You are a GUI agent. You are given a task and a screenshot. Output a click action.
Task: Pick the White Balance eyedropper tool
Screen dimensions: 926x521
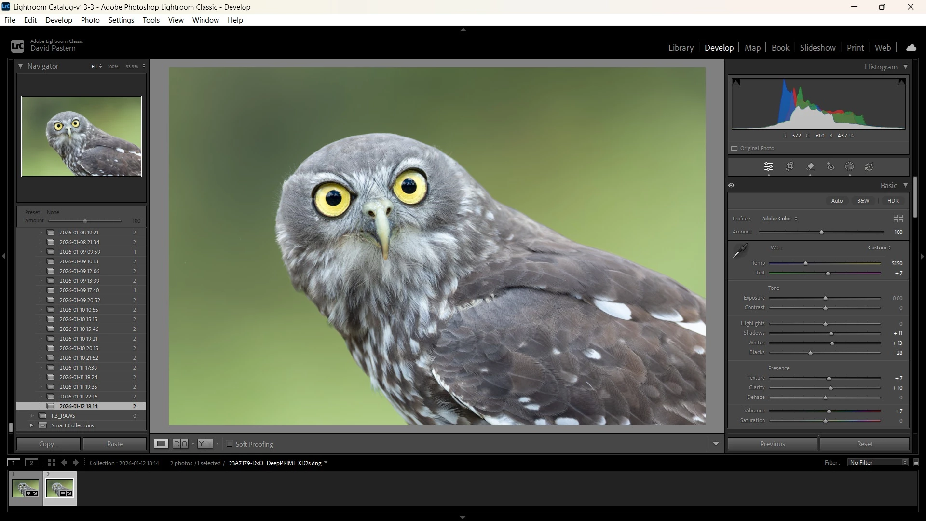[740, 250]
